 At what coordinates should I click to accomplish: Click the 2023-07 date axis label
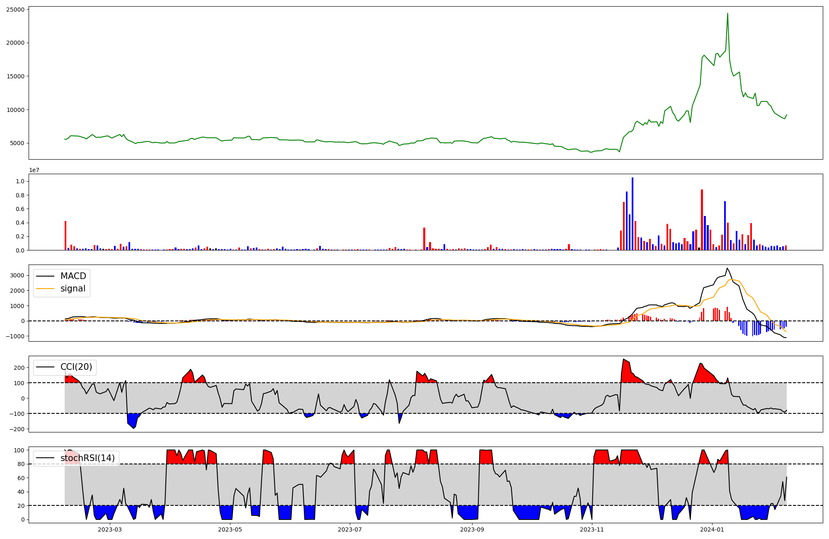point(350,529)
